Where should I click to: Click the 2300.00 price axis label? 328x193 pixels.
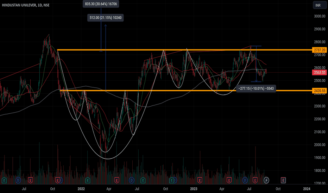point(320,106)
